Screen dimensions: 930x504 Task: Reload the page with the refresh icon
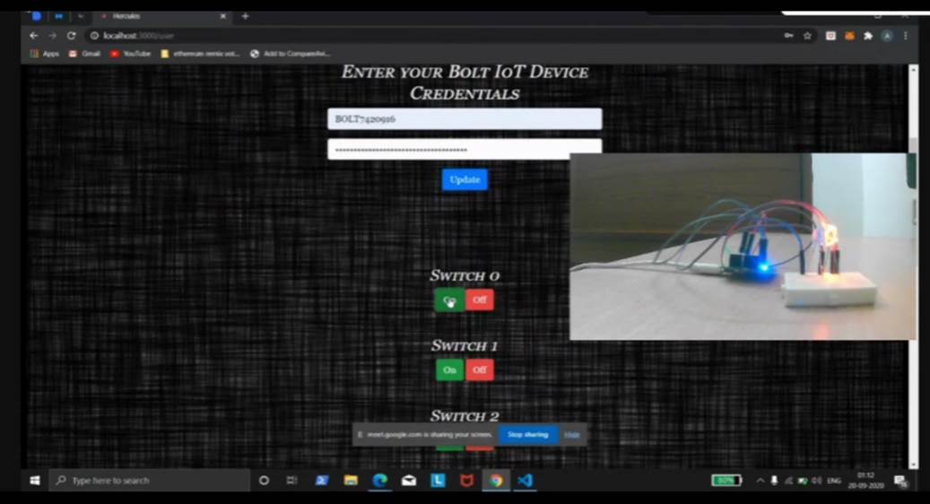71,36
